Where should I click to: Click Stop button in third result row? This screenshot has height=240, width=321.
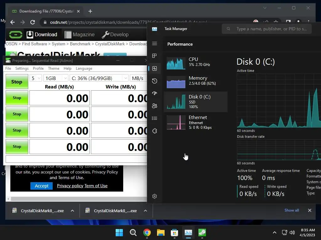pos(17,130)
